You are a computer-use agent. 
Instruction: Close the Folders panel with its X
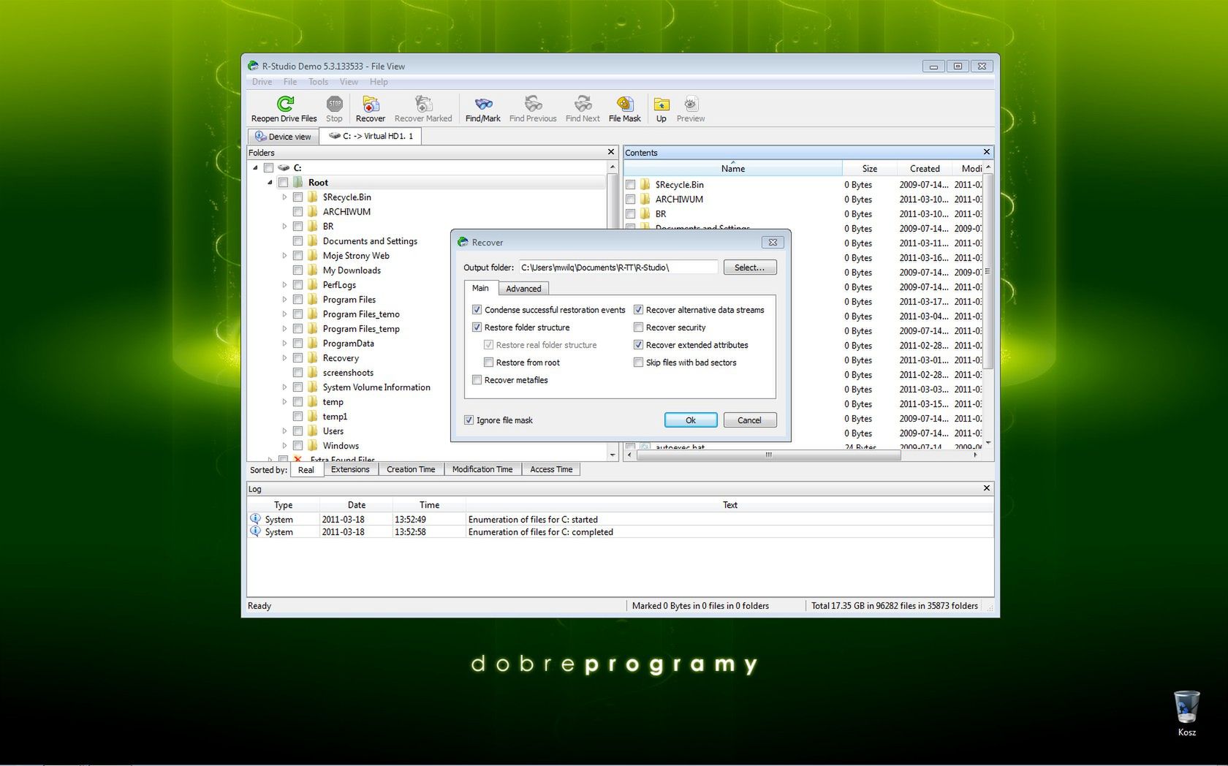click(611, 152)
